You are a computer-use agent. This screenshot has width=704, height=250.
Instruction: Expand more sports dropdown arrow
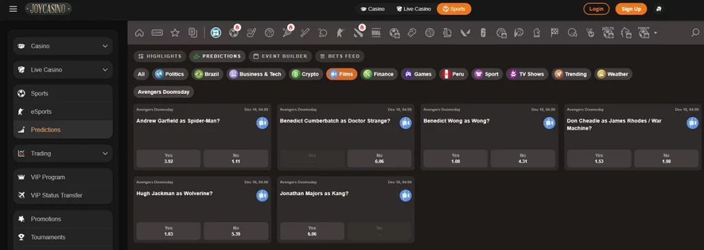click(655, 33)
